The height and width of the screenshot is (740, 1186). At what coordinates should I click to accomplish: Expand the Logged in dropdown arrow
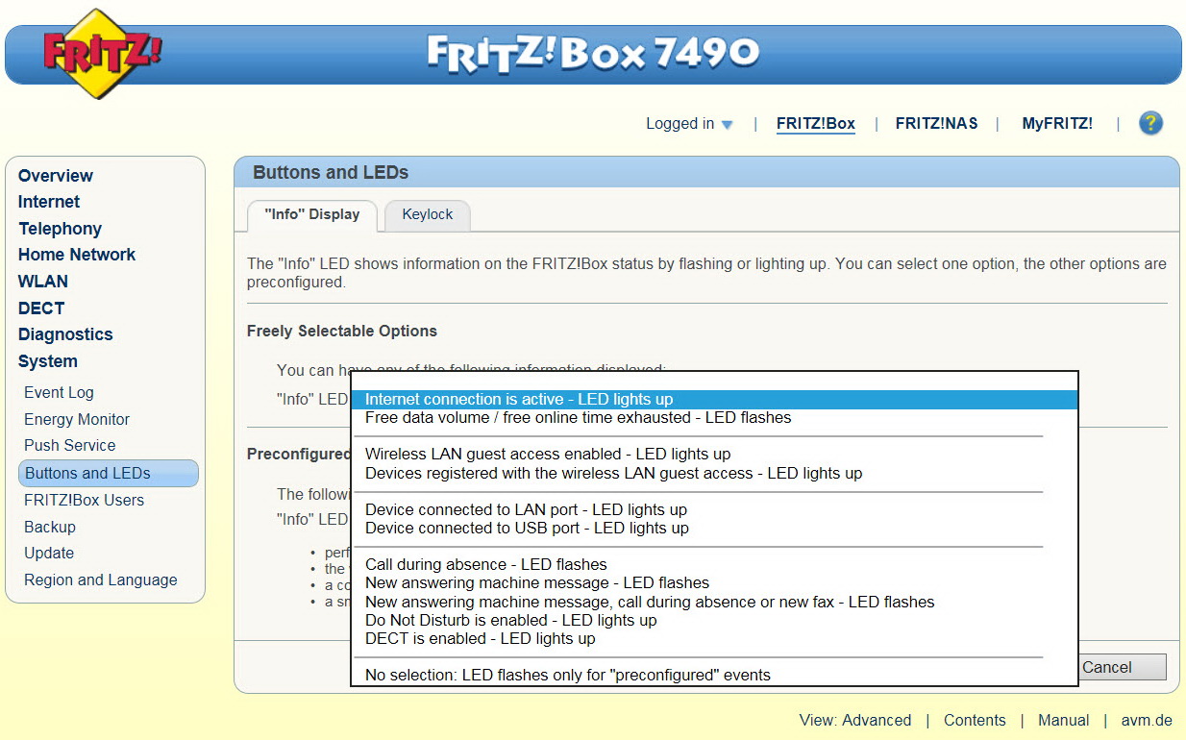(727, 125)
